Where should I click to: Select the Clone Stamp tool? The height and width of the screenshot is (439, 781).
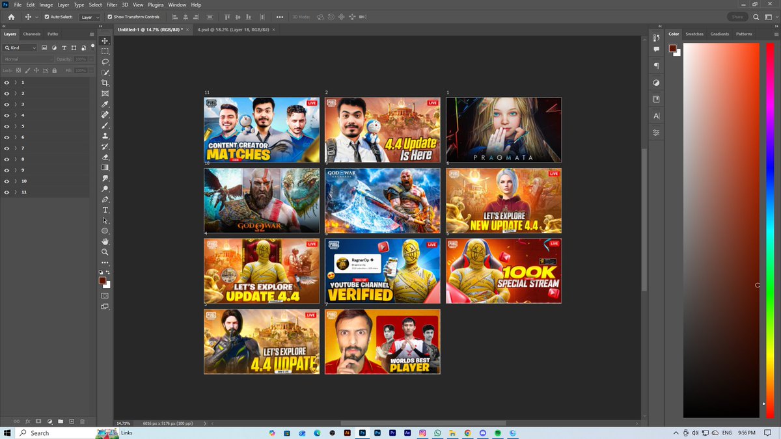(105, 136)
